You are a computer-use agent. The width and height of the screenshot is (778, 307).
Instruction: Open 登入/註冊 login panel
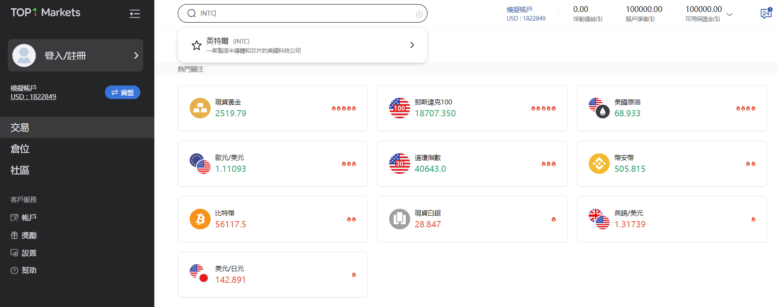pyautogui.click(x=75, y=55)
